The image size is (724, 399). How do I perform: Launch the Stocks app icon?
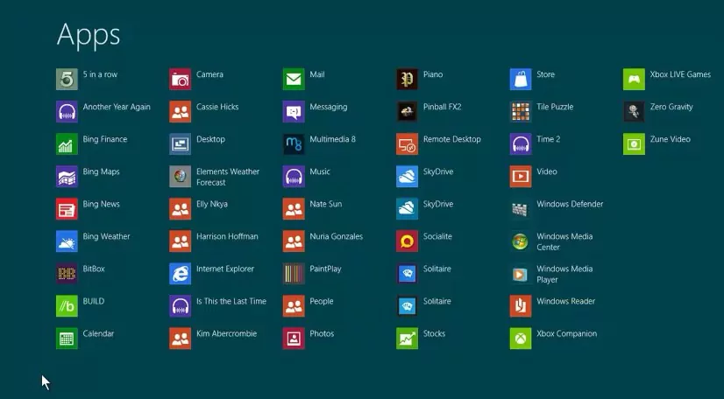pos(407,339)
